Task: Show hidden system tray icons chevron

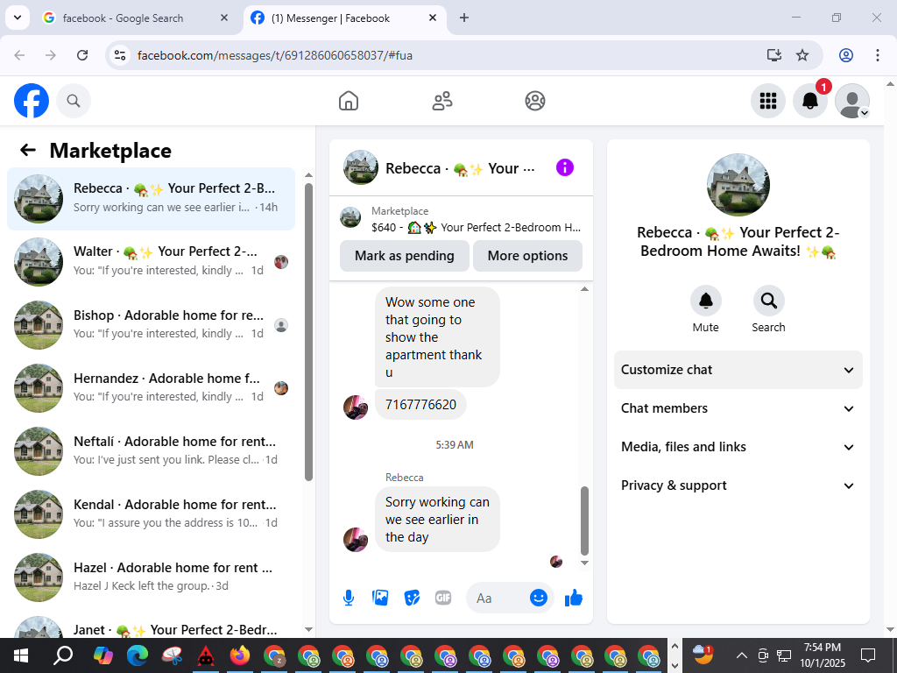Action: point(741,655)
